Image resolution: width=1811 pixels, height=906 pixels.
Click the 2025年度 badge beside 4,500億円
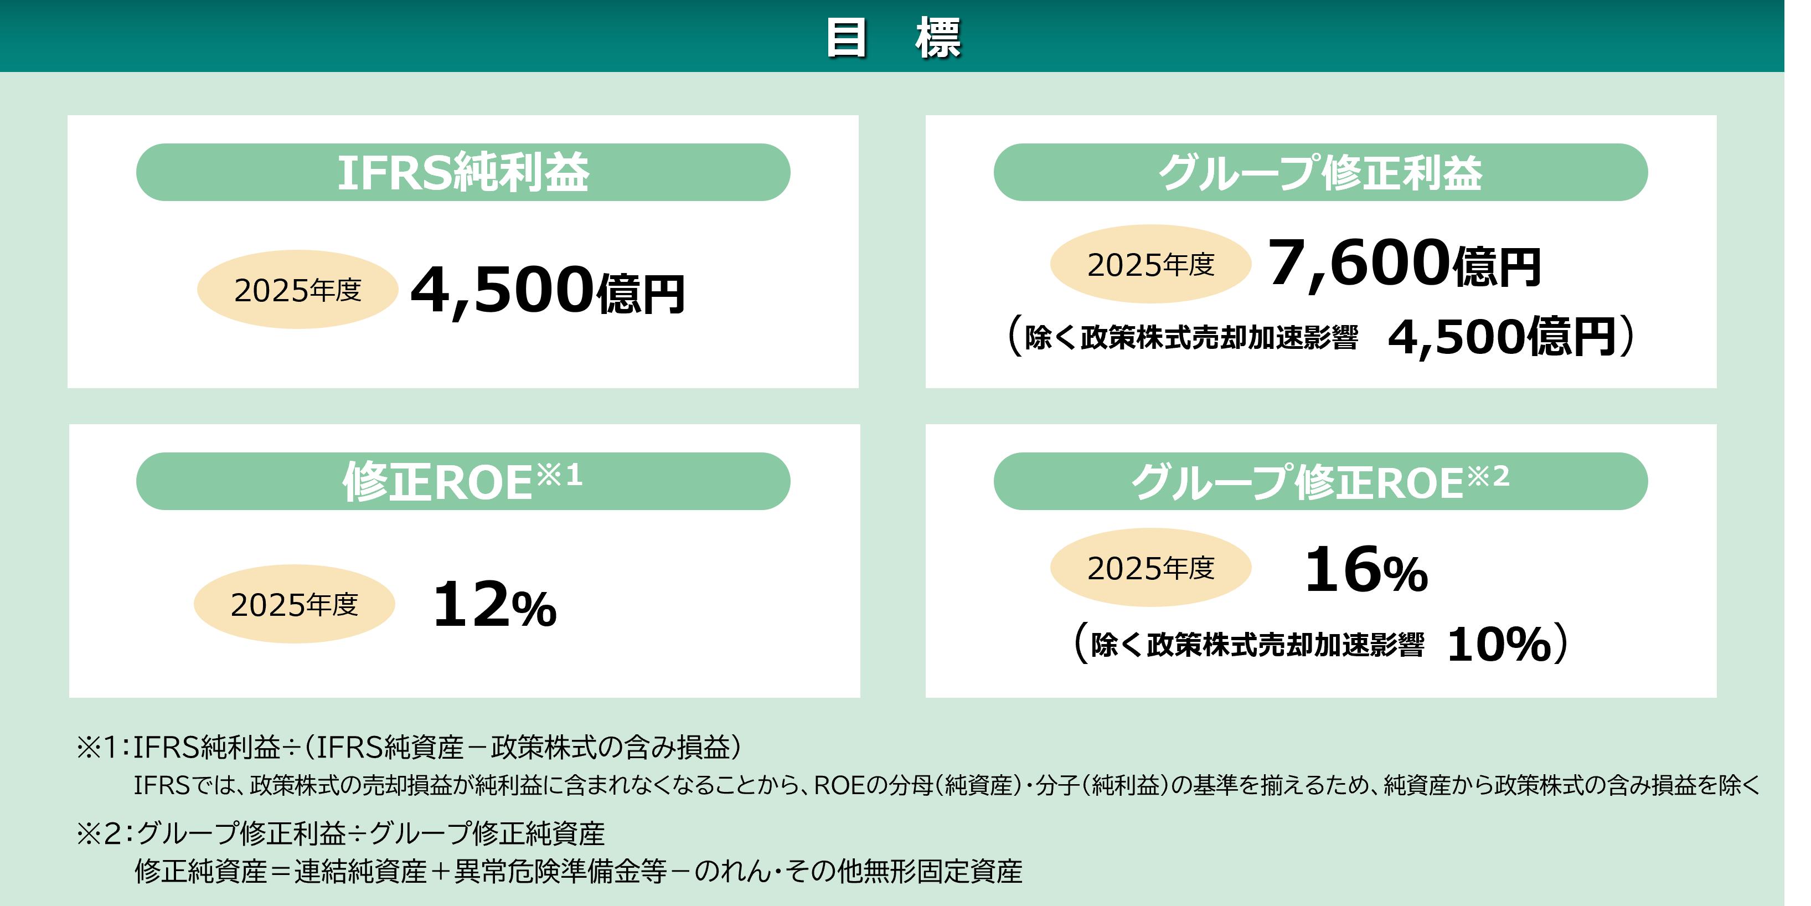coord(297,289)
